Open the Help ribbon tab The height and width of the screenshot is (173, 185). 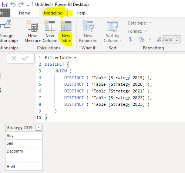[81, 13]
